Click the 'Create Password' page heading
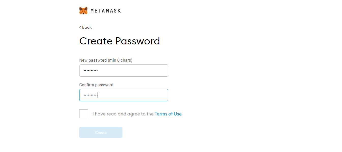This screenshot has height=152, width=342. point(120,41)
